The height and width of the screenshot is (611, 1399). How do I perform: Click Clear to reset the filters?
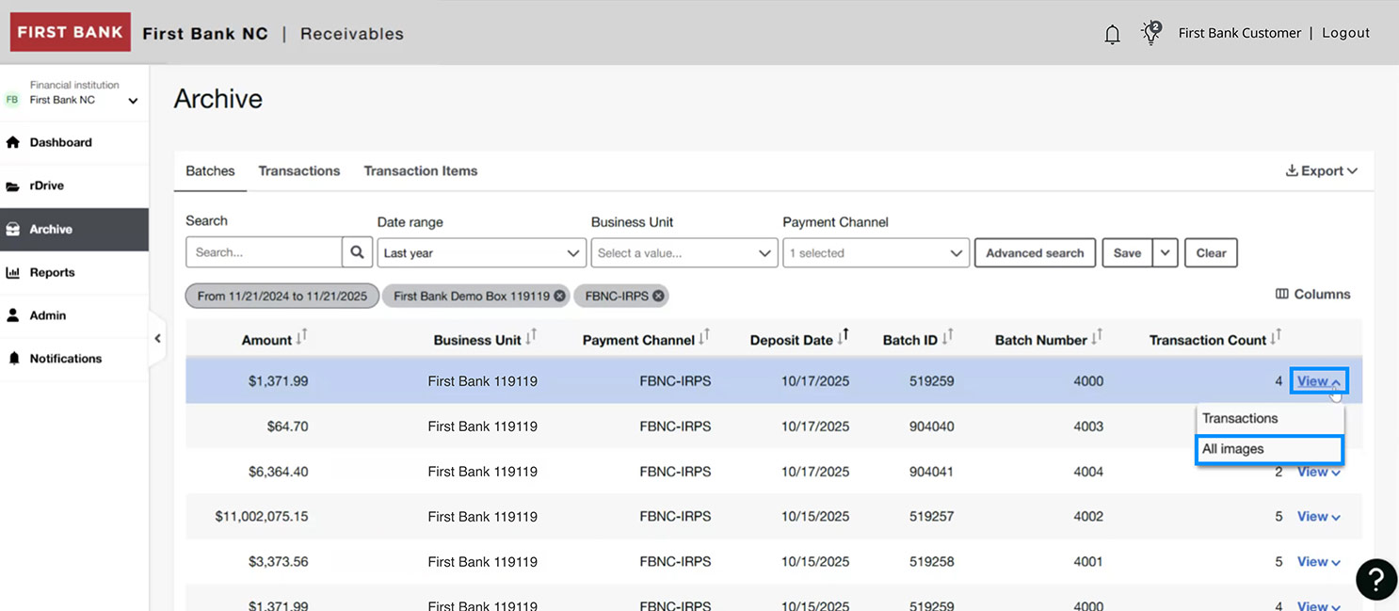tap(1211, 252)
